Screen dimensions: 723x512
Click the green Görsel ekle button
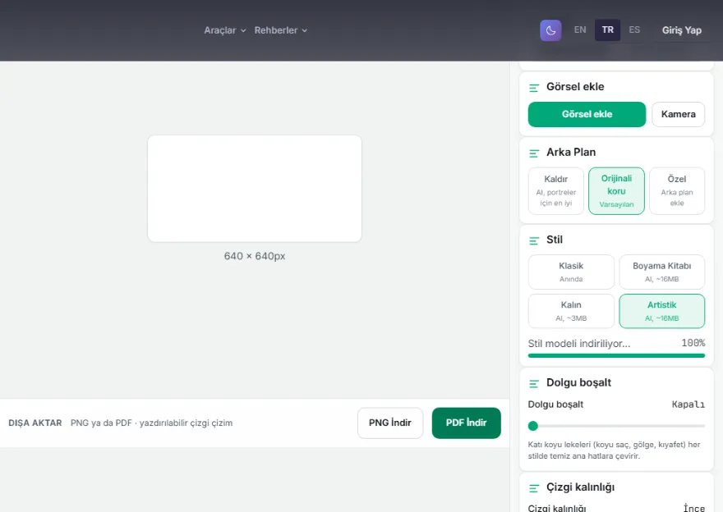(587, 114)
